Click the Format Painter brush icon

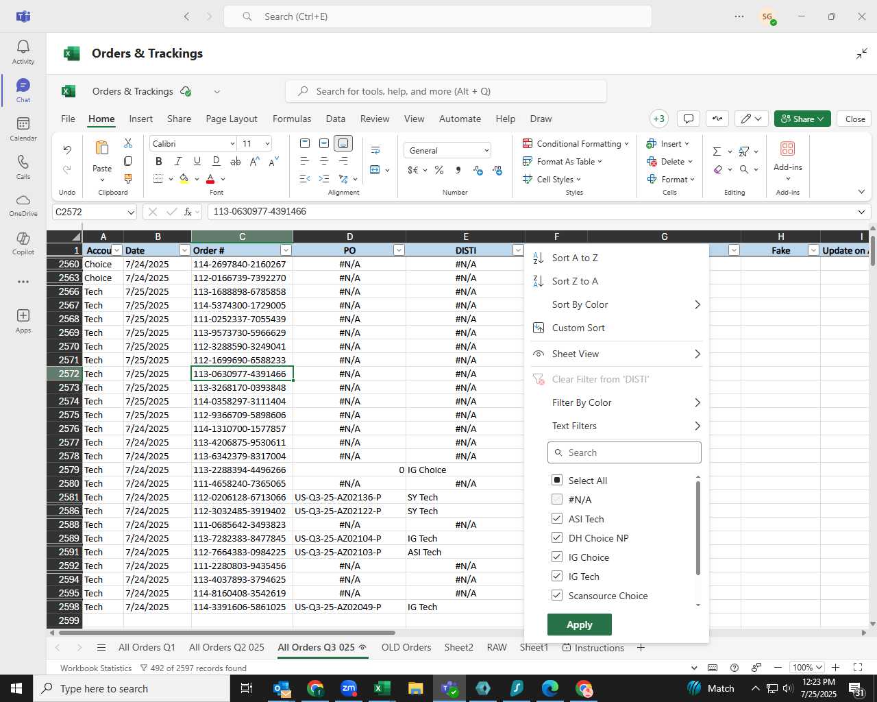tap(128, 179)
